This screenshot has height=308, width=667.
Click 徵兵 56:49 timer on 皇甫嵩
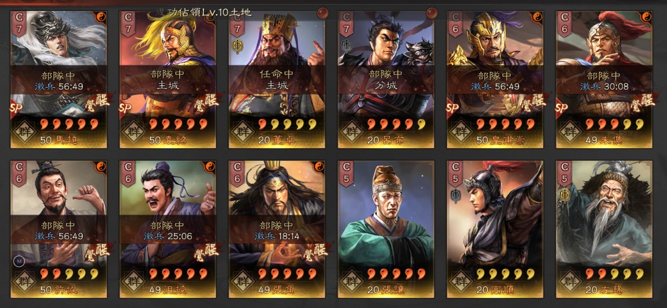(x=495, y=86)
